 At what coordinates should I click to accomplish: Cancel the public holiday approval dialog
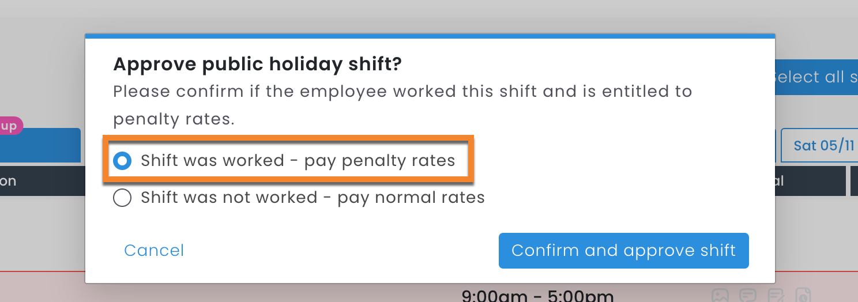154,250
